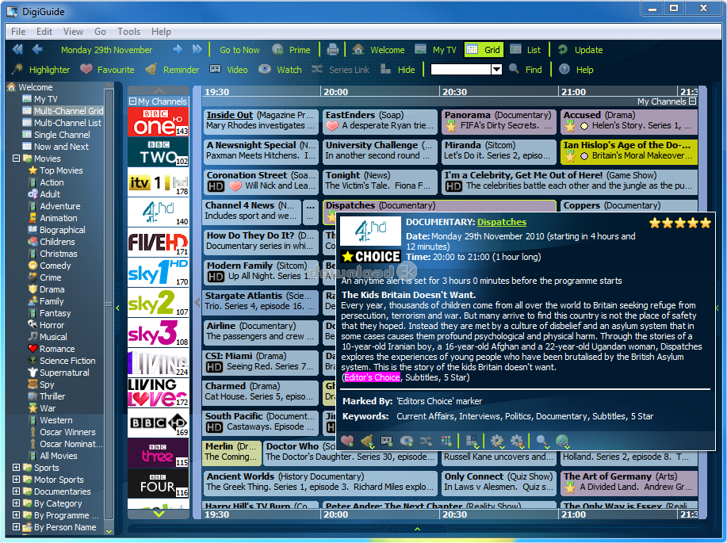Click popup gear with pencil icon
The width and height of the screenshot is (727, 543).
click(497, 442)
